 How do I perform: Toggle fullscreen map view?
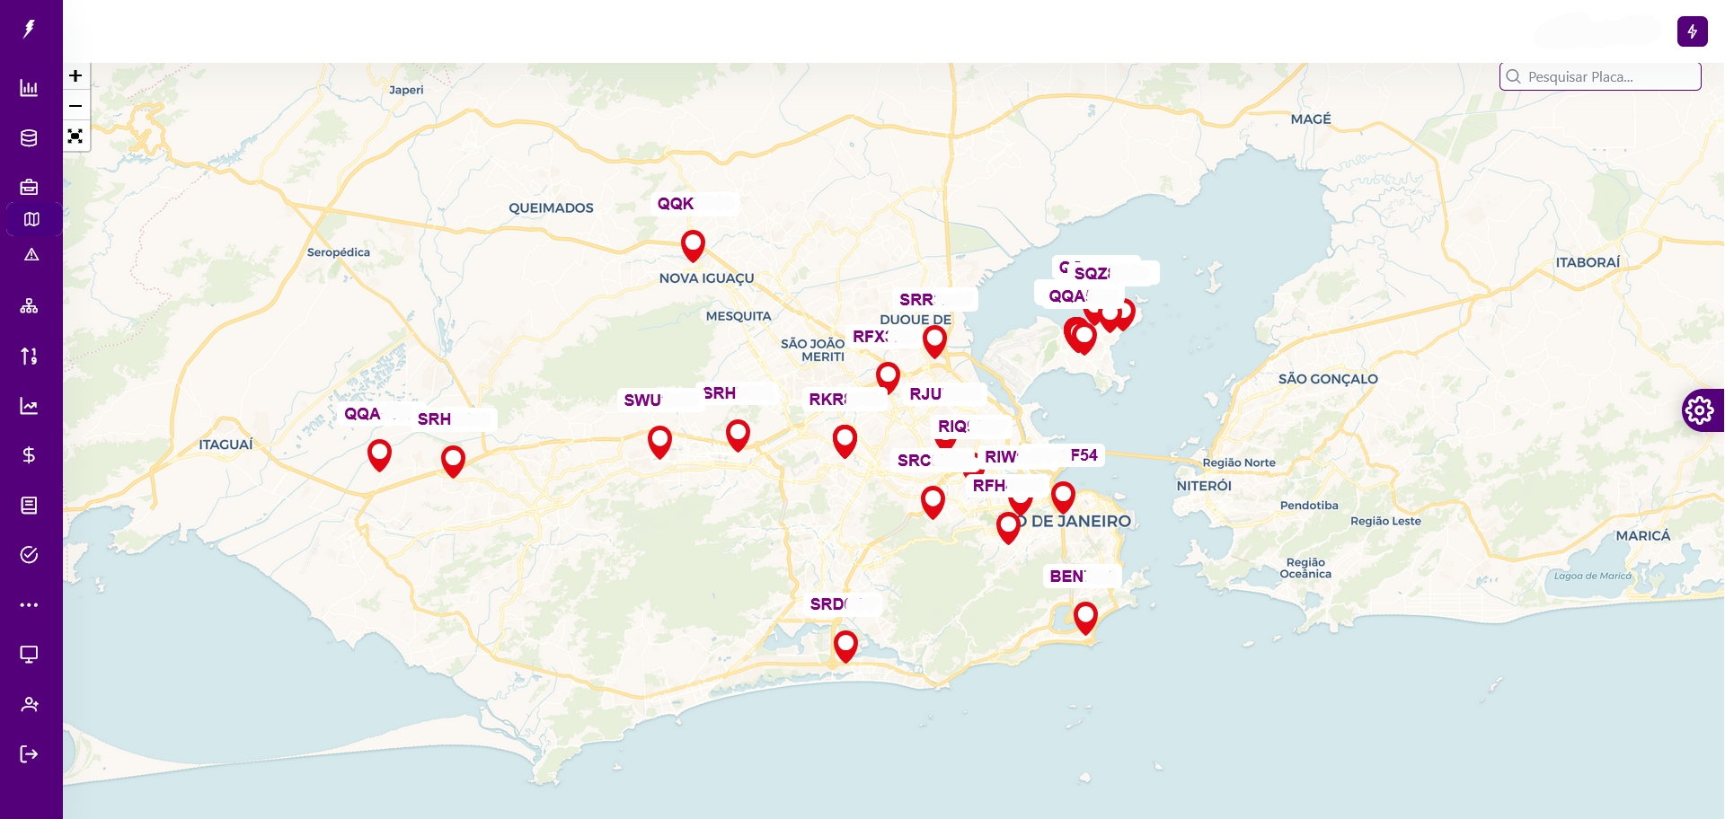(x=75, y=136)
